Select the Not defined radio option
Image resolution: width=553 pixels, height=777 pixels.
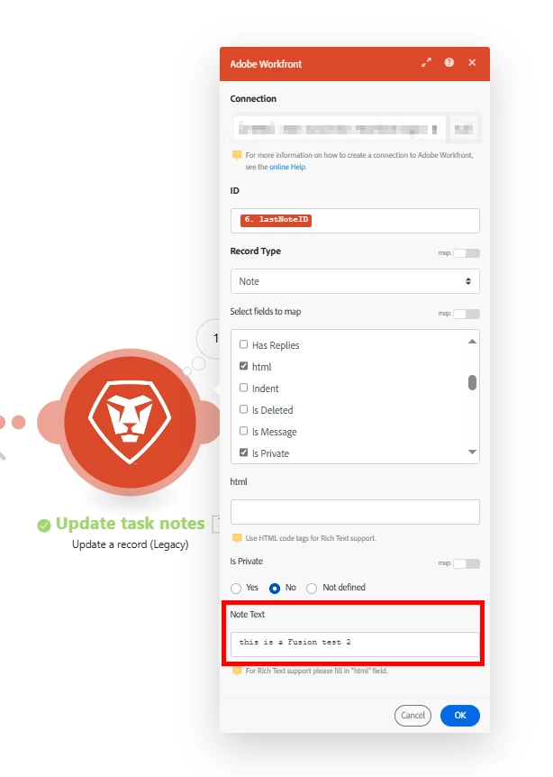pos(312,588)
